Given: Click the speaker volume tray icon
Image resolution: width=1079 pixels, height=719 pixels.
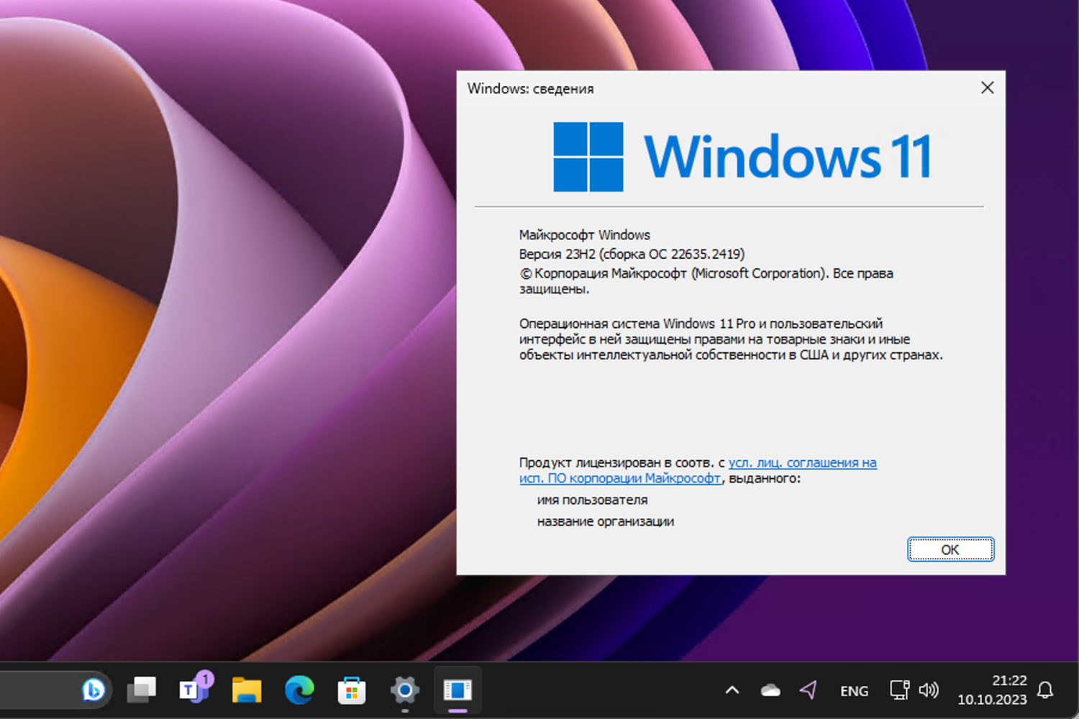Looking at the screenshot, I should 929,690.
